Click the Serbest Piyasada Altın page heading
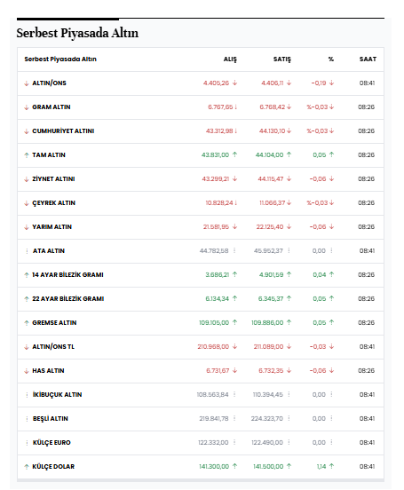 (x=77, y=34)
